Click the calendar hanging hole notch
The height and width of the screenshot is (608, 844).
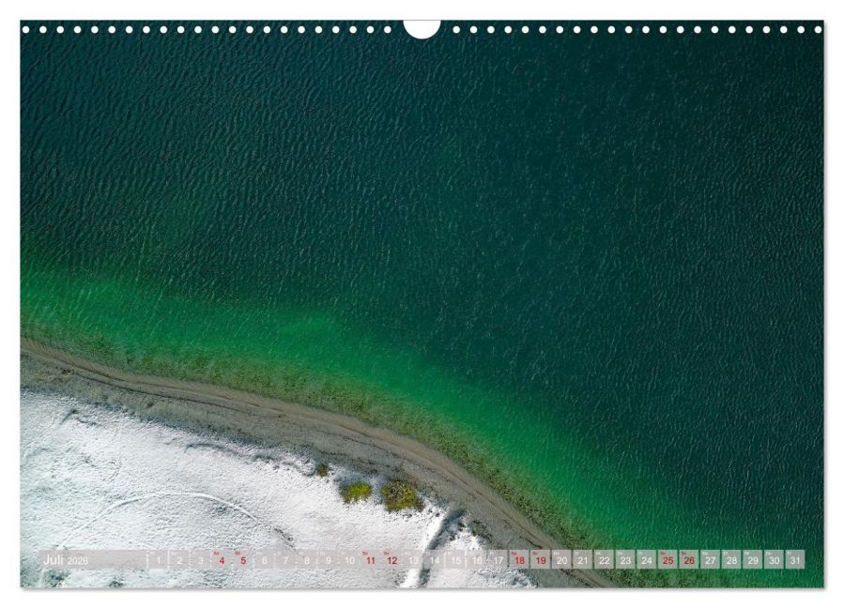click(422, 29)
